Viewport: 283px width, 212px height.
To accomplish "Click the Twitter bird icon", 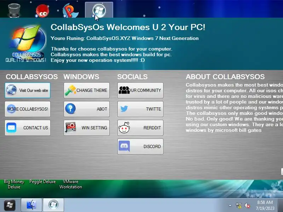I will (124, 109).
